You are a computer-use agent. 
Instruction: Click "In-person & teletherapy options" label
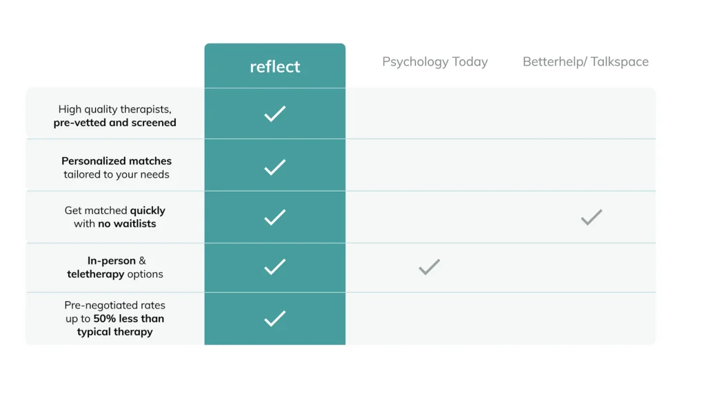(x=115, y=267)
